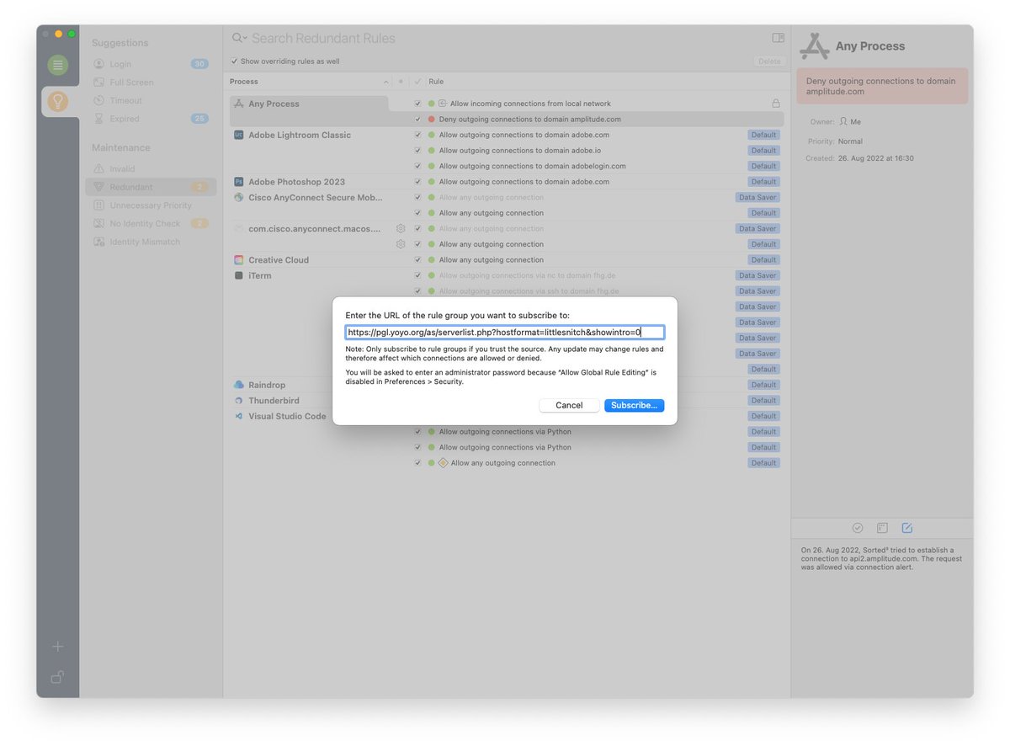Screen dimensions: 1010x746
Task: Click the middle panel icon in inspector toolbar
Action: click(x=882, y=528)
